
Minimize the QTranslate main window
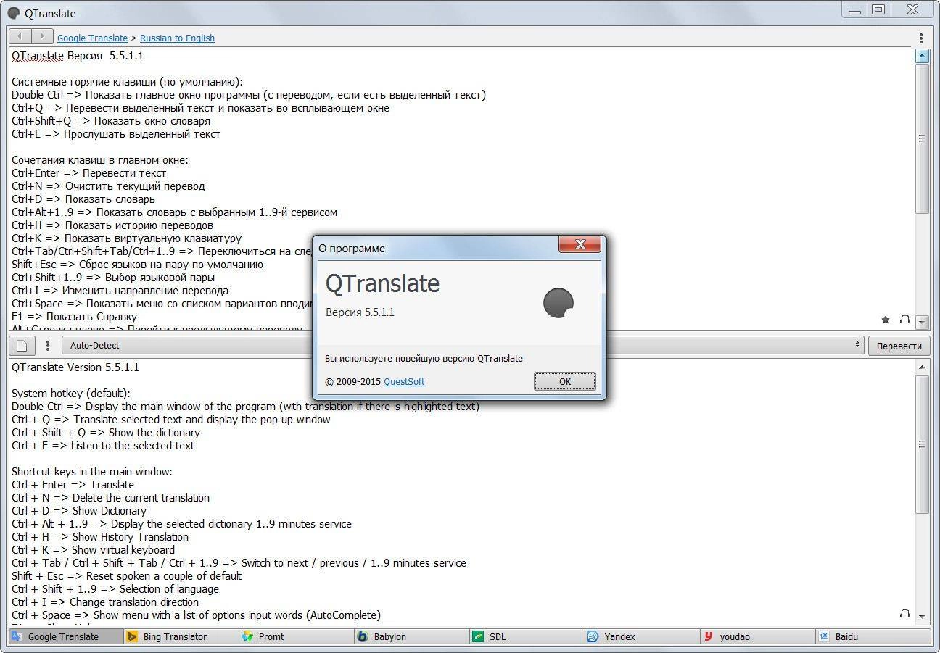pos(855,9)
